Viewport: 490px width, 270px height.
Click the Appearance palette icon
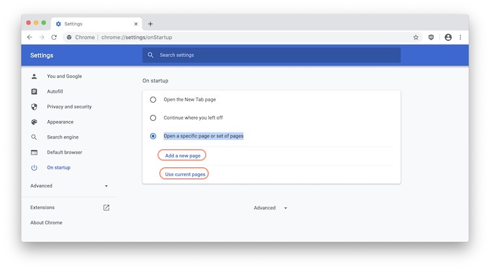pos(34,122)
